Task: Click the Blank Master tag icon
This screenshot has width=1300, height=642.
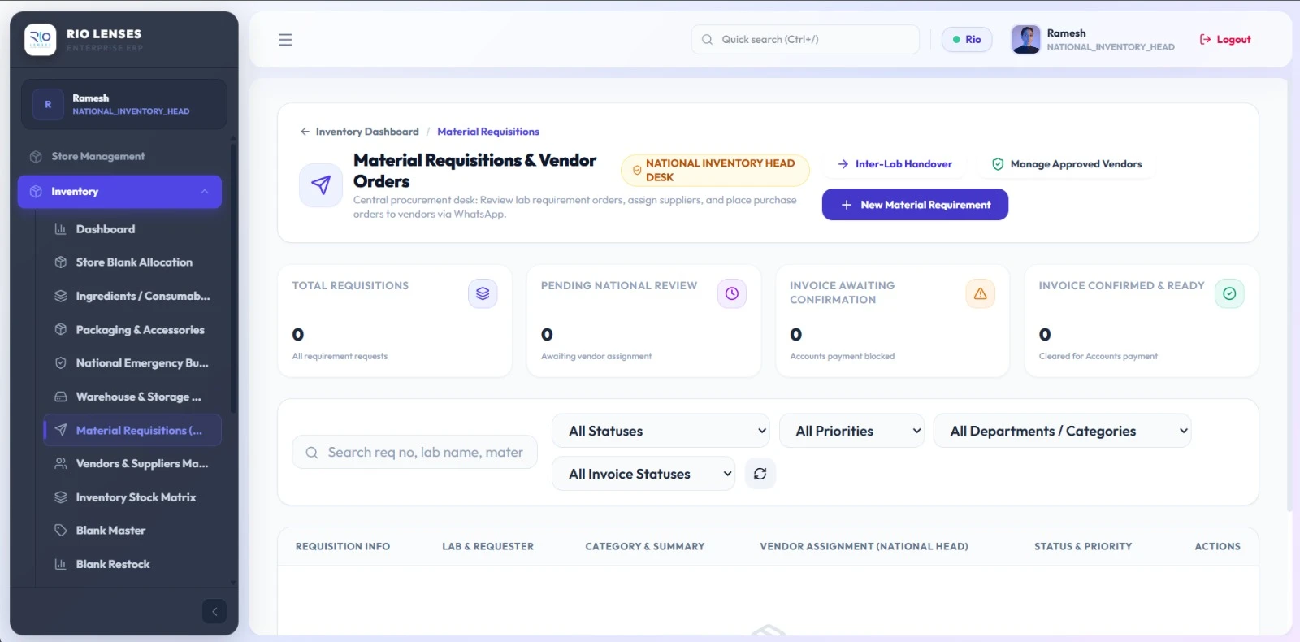Action: [x=60, y=531]
